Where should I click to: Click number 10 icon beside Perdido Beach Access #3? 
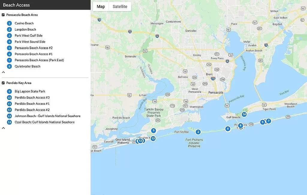coord(9,98)
